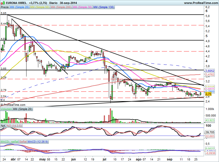
Task: Select the Precio label tab
Action: click(4, 7)
